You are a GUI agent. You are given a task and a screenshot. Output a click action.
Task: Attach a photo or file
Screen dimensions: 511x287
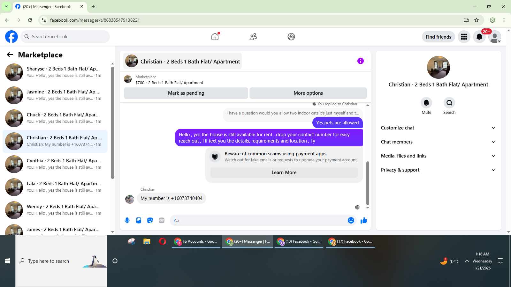(139, 220)
